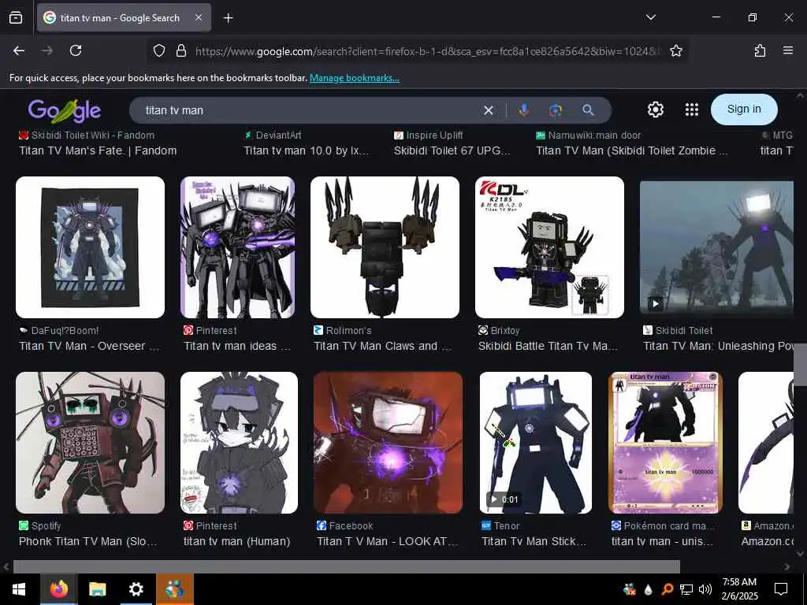Open Titan TV Man's Fate Fandom result

point(98,150)
